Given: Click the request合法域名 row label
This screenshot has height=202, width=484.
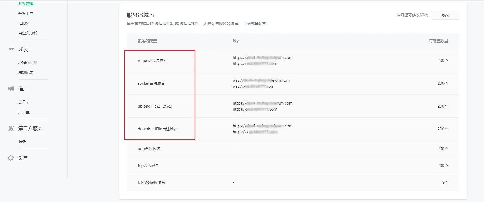Looking at the screenshot, I should pos(152,61).
